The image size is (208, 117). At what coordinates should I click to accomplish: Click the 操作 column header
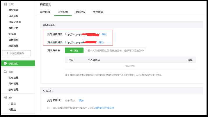coord(190,60)
